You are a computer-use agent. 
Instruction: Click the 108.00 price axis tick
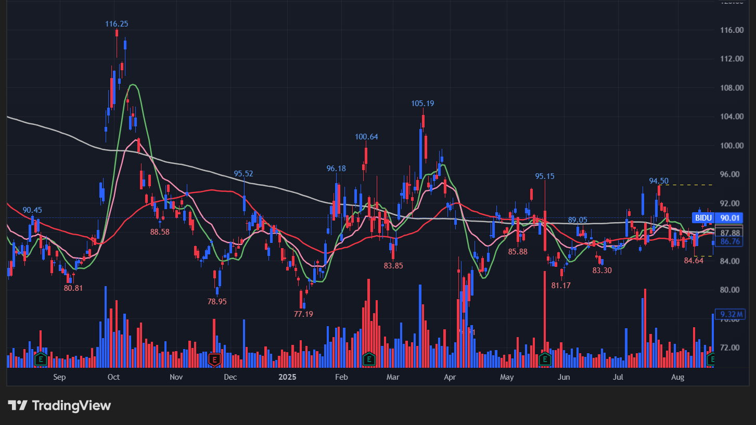tap(732, 88)
